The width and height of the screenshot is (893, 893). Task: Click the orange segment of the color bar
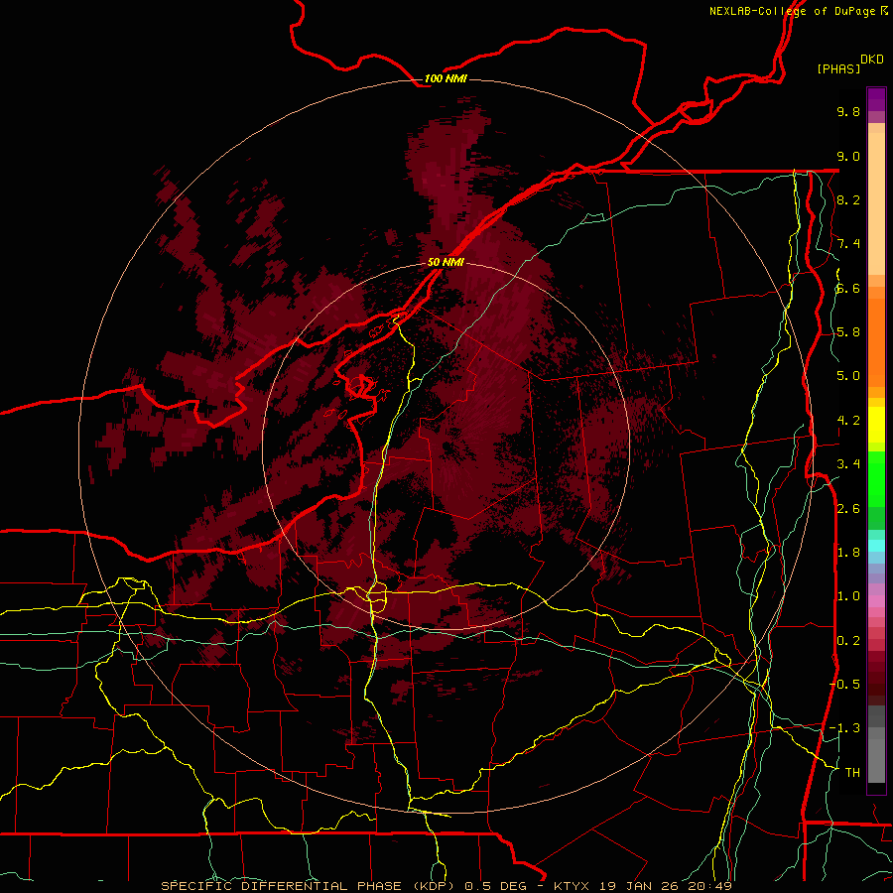876,342
